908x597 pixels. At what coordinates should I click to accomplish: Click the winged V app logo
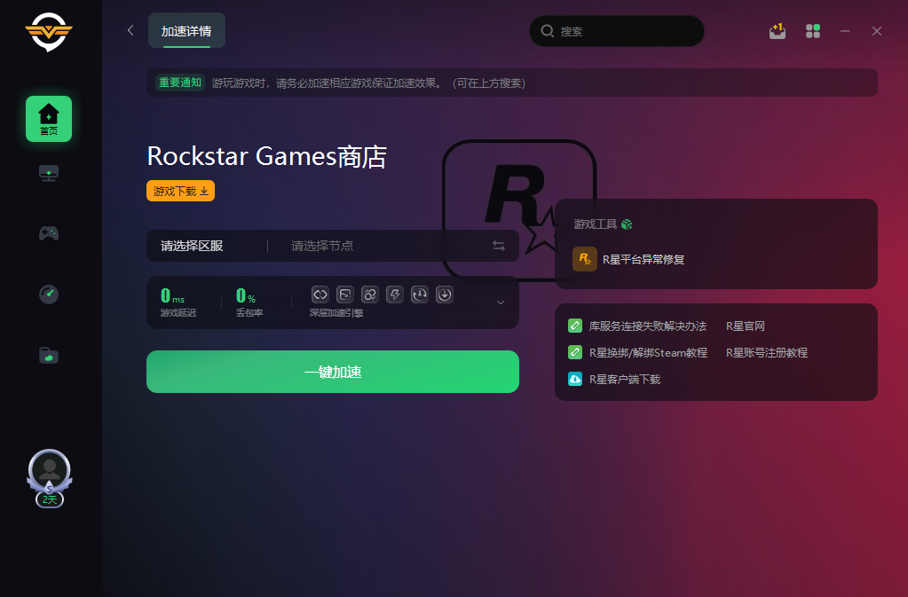(x=49, y=32)
